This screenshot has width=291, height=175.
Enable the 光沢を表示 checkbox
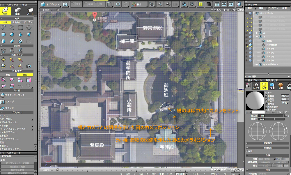[266, 106]
